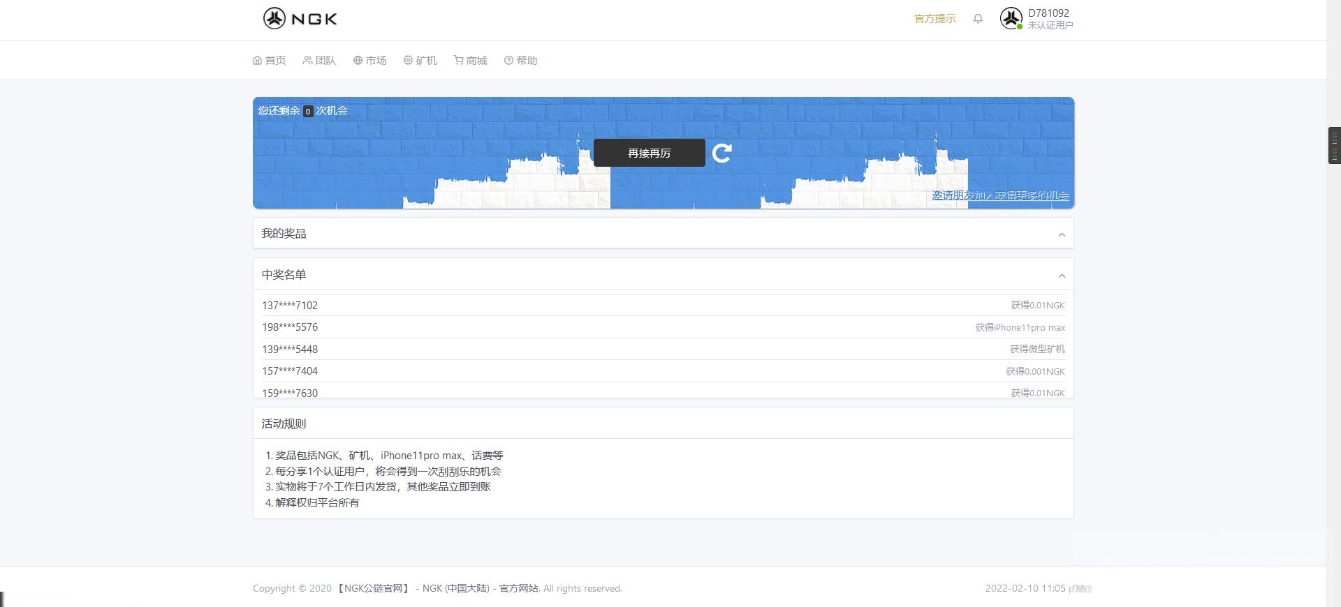This screenshot has height=607, width=1341.
Task: Open the 市场 market menu
Action: pyautogui.click(x=370, y=61)
